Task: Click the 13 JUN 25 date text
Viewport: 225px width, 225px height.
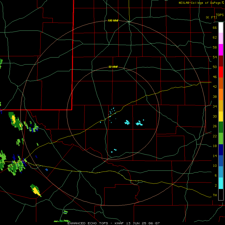Action: pyautogui.click(x=137, y=223)
